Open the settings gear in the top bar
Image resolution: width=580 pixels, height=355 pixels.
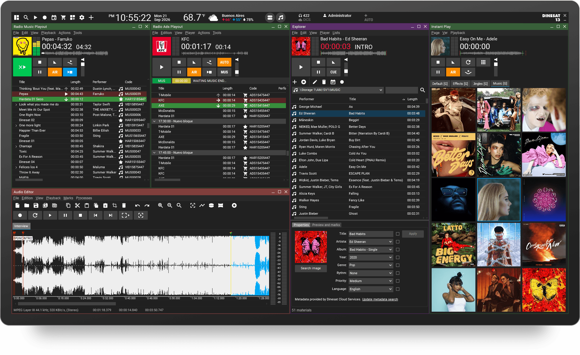click(82, 17)
